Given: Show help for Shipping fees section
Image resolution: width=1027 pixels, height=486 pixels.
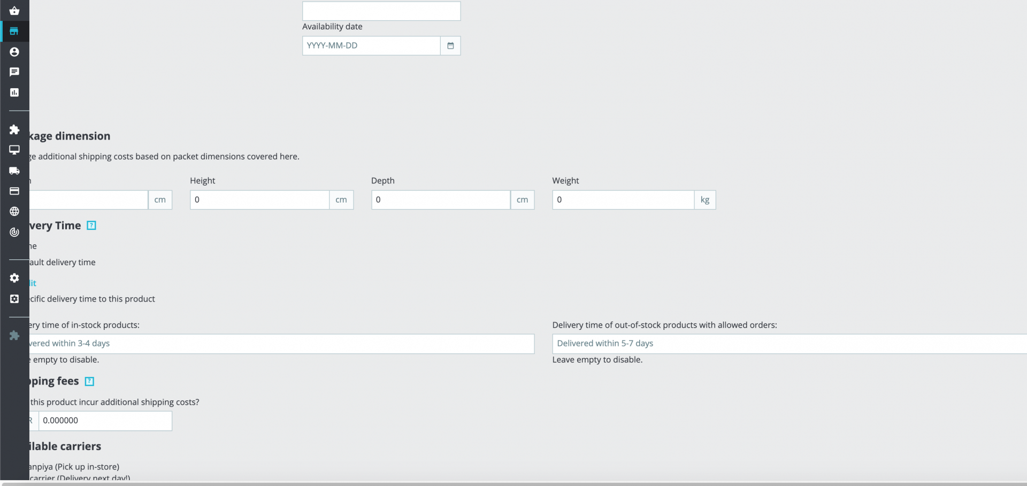Looking at the screenshot, I should (x=89, y=381).
